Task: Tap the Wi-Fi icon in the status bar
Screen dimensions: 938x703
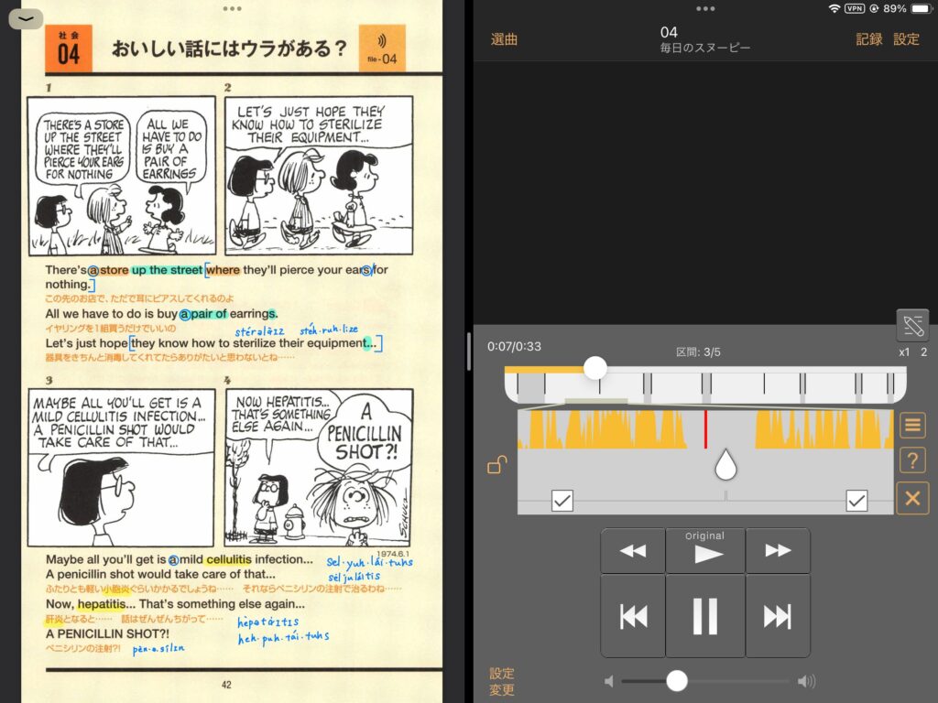Action: [x=834, y=8]
